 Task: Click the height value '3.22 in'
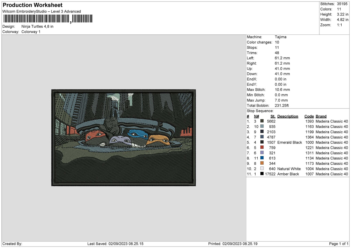[343, 14]
